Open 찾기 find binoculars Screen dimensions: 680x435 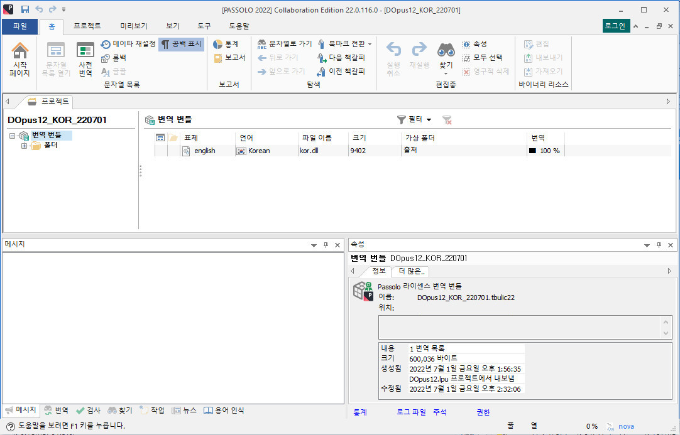click(x=446, y=55)
